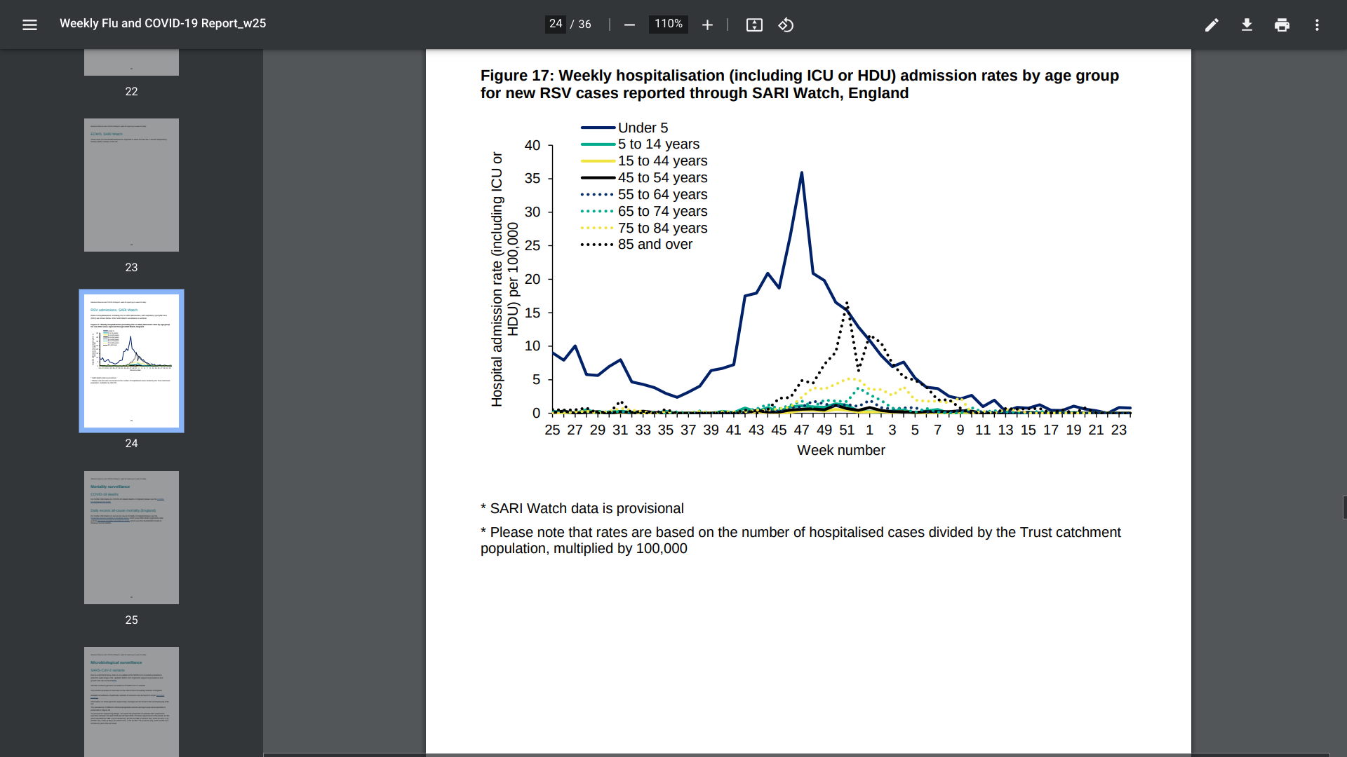Screen dimensions: 1347x757
Task: Print the document
Action: pos(1282,25)
